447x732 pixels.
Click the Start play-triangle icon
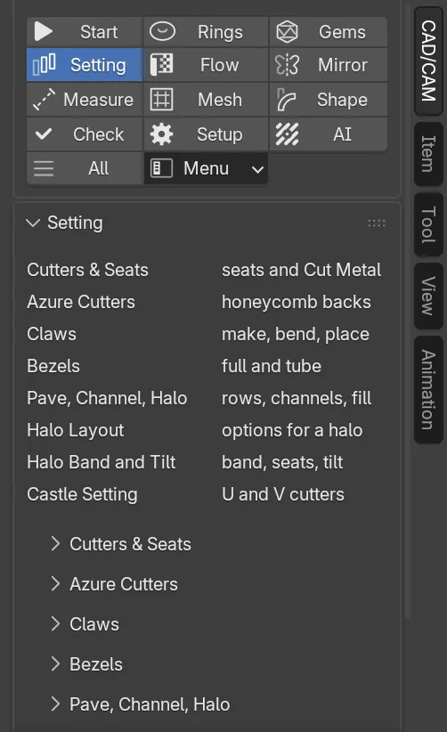pos(44,32)
